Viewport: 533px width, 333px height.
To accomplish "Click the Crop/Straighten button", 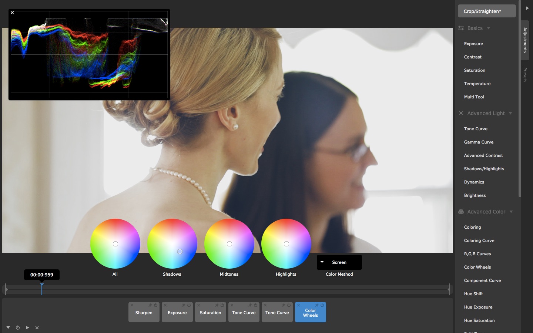I will [x=486, y=11].
